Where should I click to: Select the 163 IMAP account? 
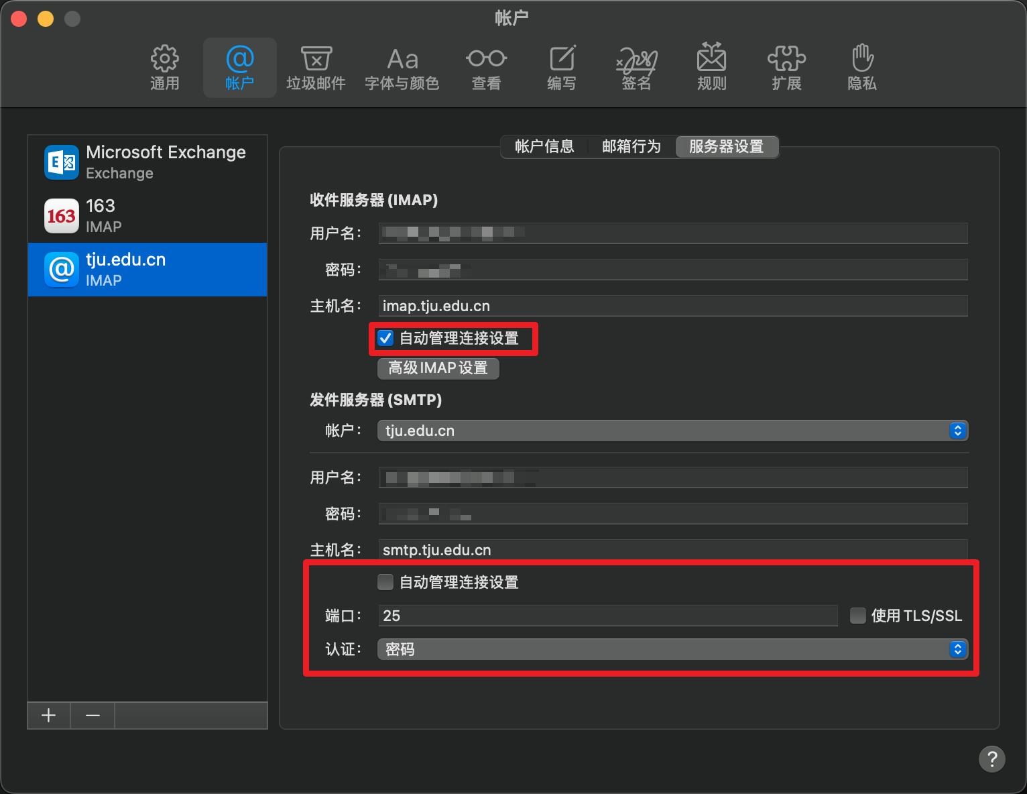(147, 216)
